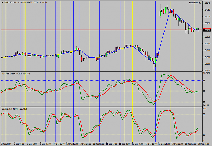Click the 9 Dec 05:00 time axis label

pyautogui.click(x=19, y=144)
